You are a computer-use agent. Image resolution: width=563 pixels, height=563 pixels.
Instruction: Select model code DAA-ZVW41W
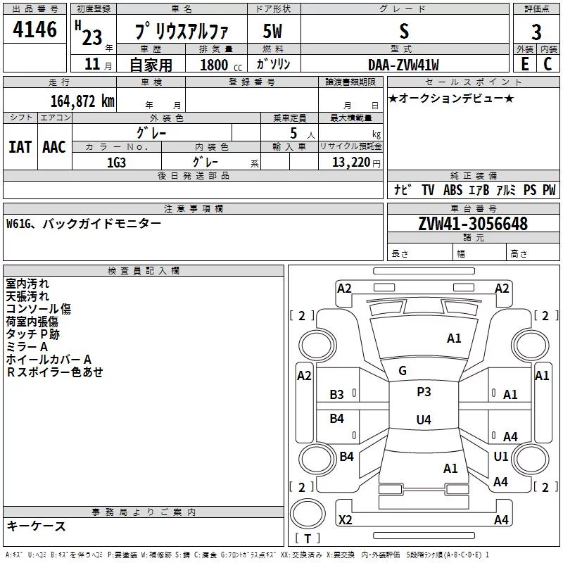[403, 65]
